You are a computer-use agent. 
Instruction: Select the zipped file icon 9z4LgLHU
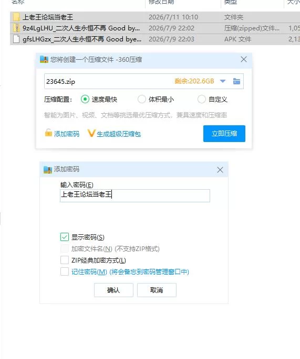click(x=16, y=28)
